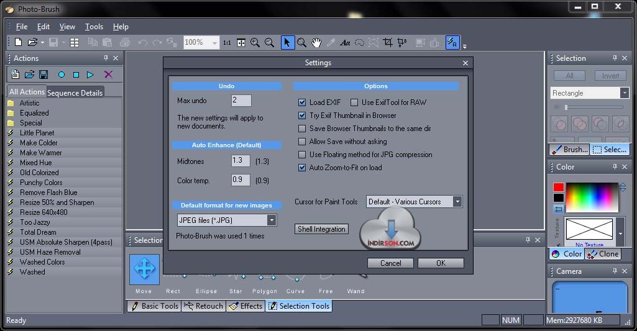This screenshot has height=331, width=637.
Task: Open the Help menu
Action: point(121,27)
